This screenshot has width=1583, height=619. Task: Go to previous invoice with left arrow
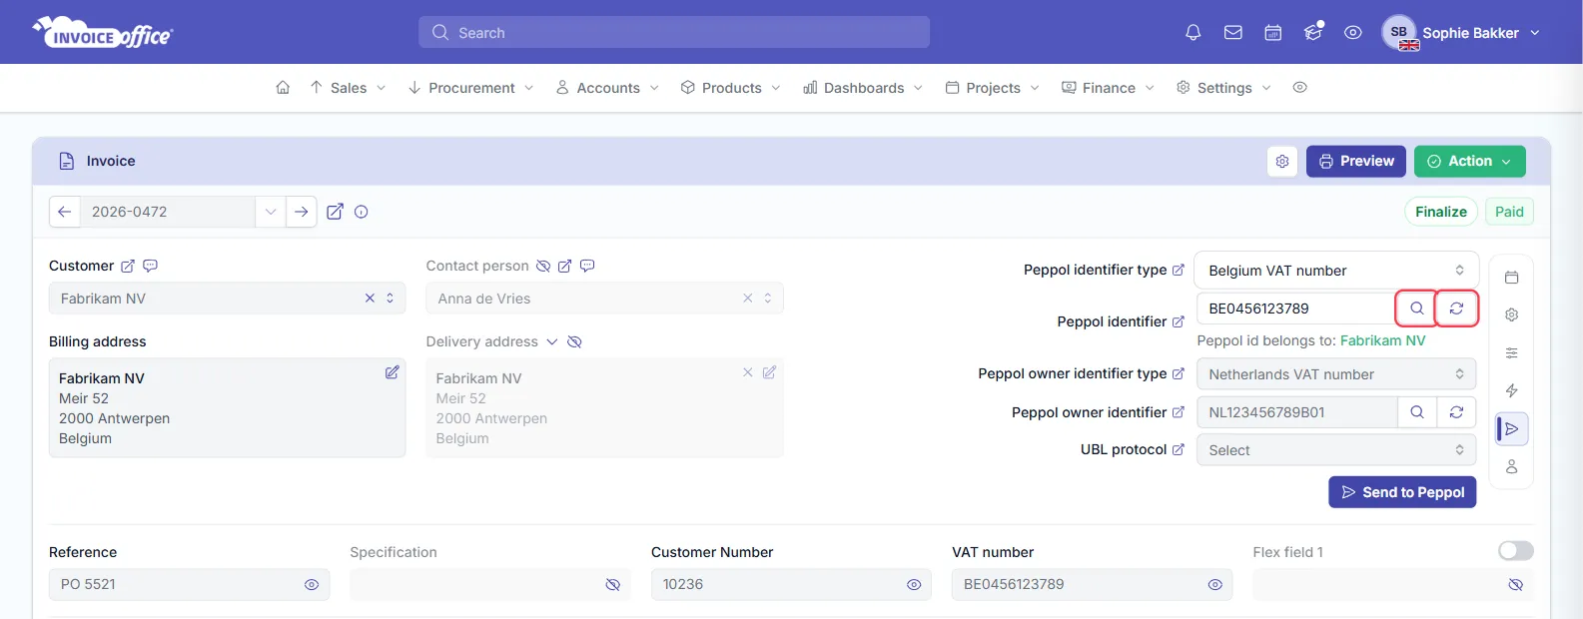pos(64,212)
